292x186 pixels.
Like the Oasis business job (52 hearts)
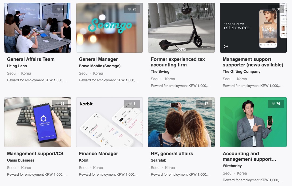60,104
